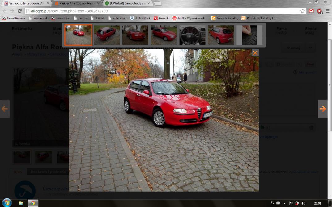Open the PL input language selector
Screen dimensions: 332x207
(x=272, y=203)
